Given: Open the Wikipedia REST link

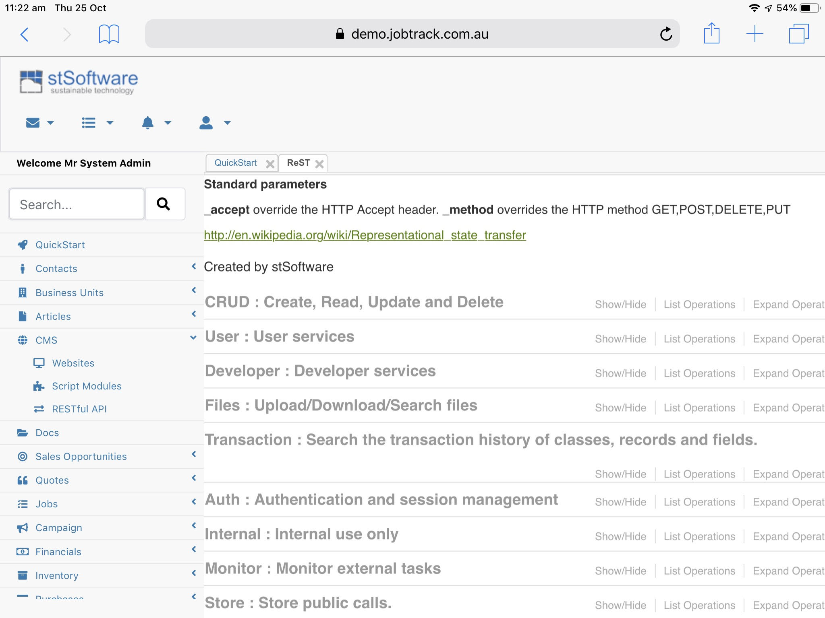Looking at the screenshot, I should pos(365,235).
